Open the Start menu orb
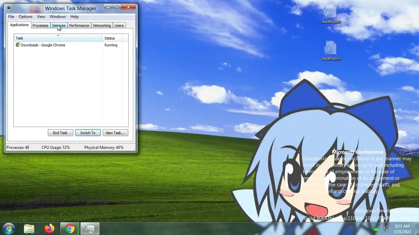Image resolution: width=419 pixels, height=235 pixels. coord(9,228)
